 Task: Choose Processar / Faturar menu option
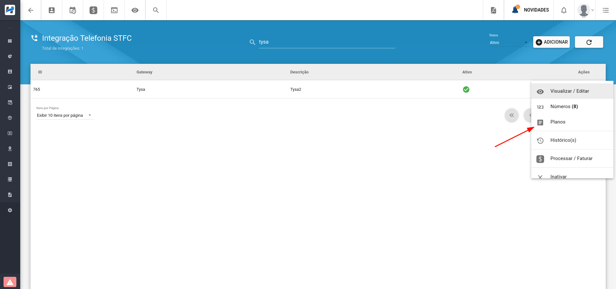(571, 158)
